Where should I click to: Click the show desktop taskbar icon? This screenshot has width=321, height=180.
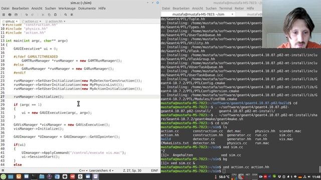(x=11, y=176)
